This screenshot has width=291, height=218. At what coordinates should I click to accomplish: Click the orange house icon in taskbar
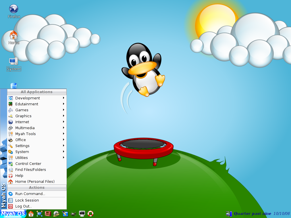click(31, 213)
